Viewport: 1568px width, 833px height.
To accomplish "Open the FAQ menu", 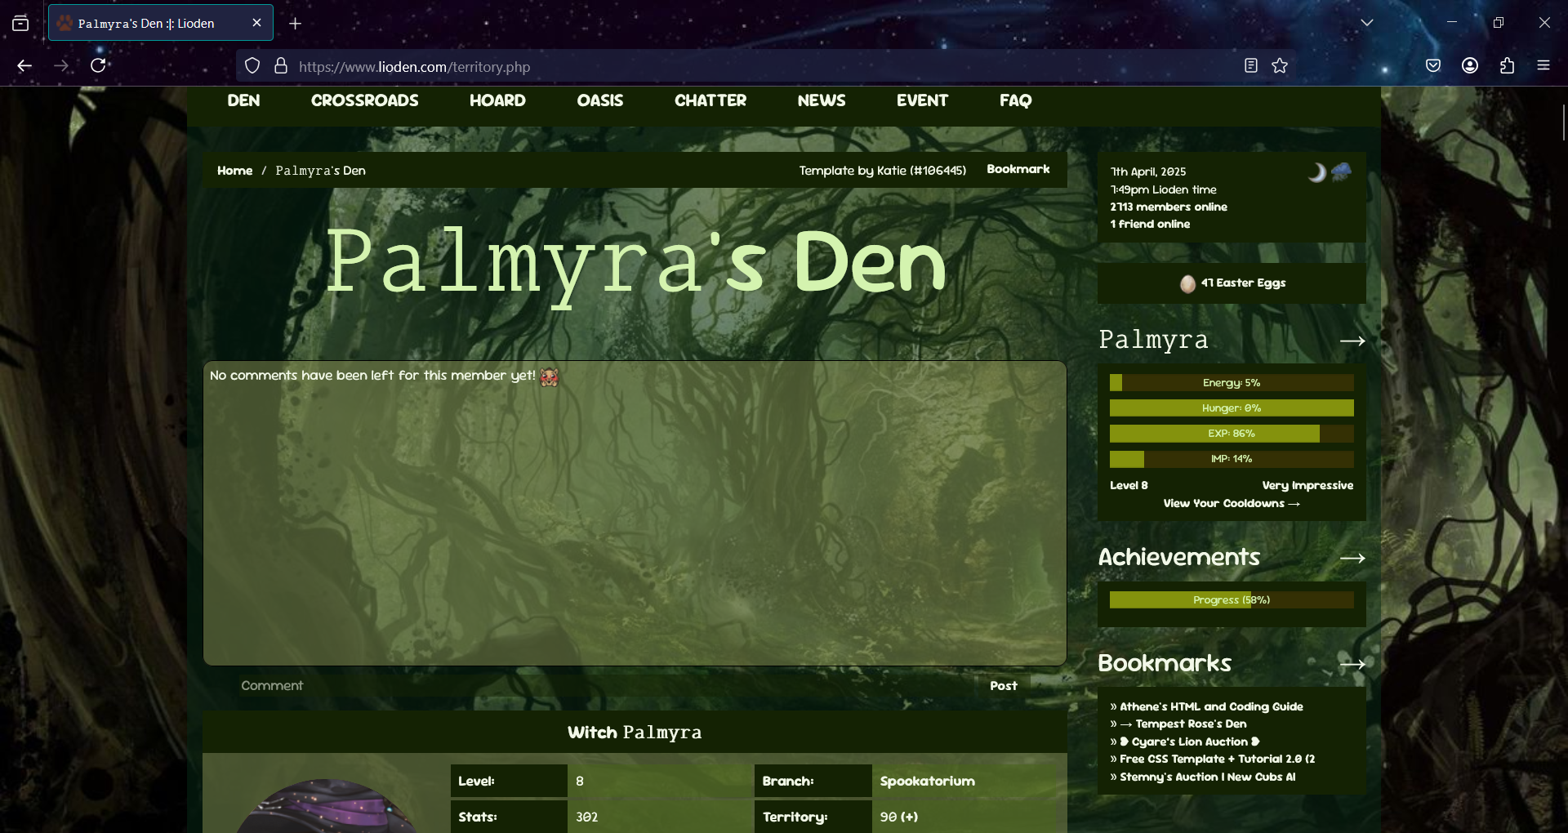I will click(1016, 100).
